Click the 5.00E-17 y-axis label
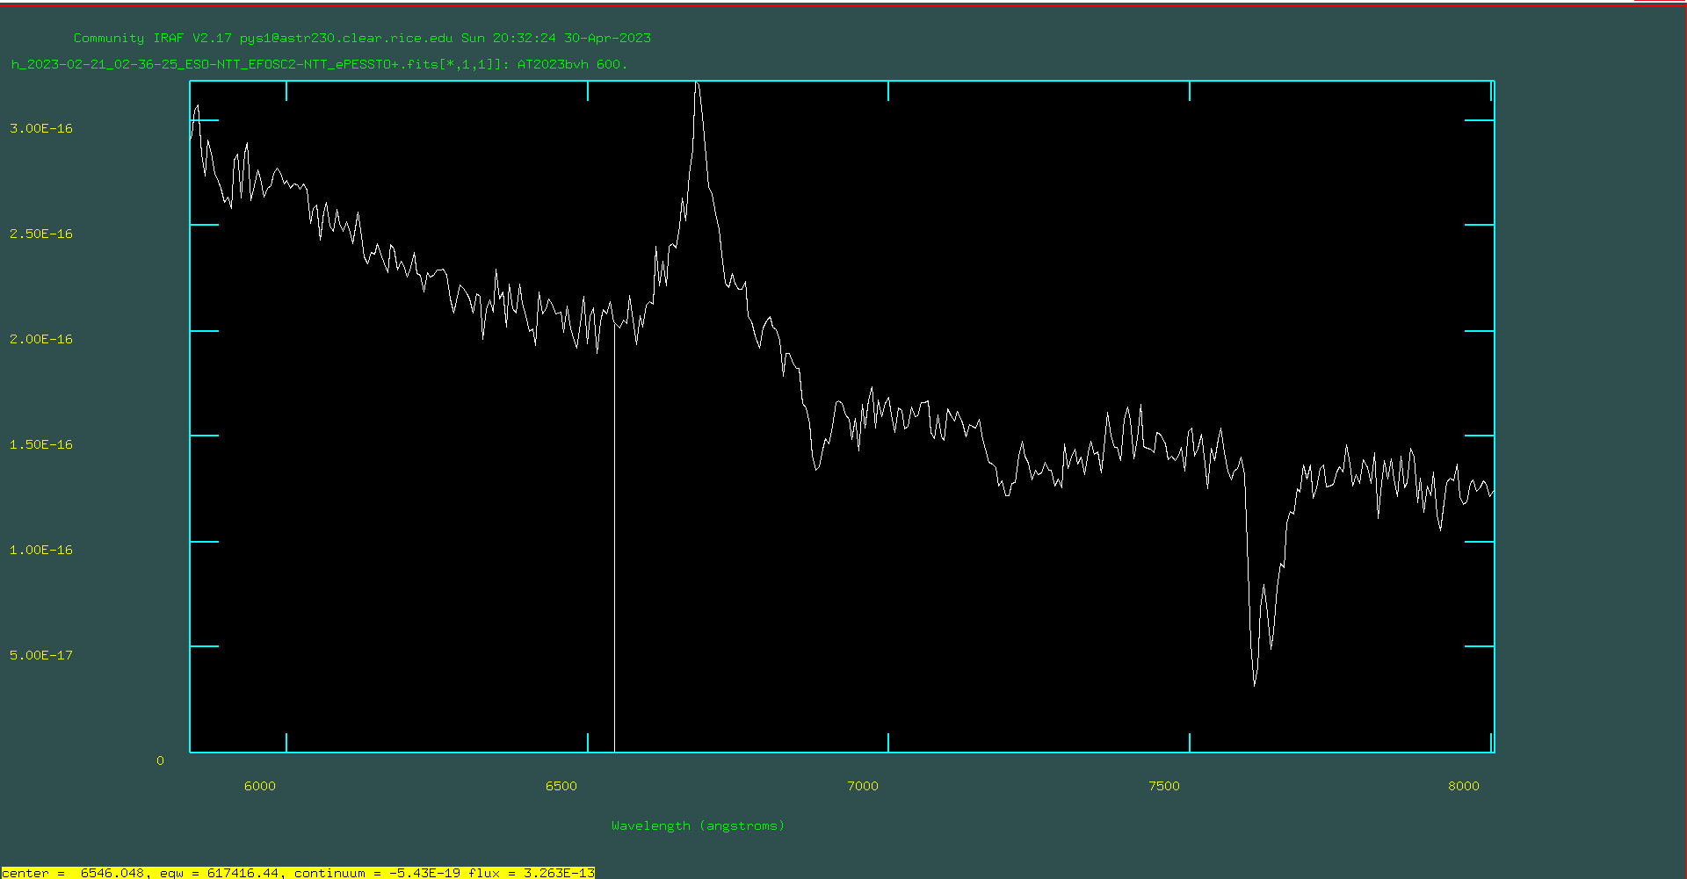 [41, 655]
